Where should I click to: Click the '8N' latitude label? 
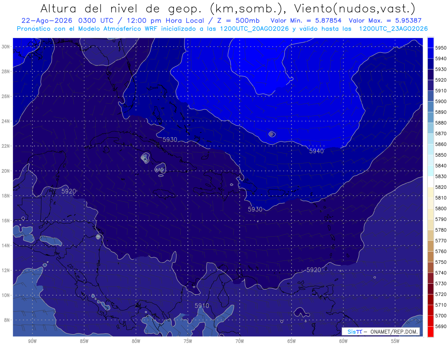7,320
